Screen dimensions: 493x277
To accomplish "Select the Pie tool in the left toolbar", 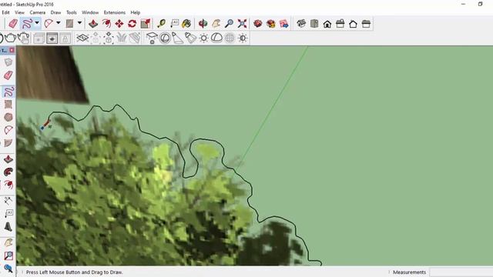I will point(8,143).
